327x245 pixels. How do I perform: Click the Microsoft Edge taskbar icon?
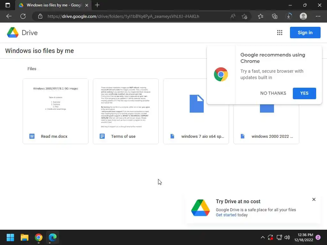pyautogui.click(x=53, y=237)
